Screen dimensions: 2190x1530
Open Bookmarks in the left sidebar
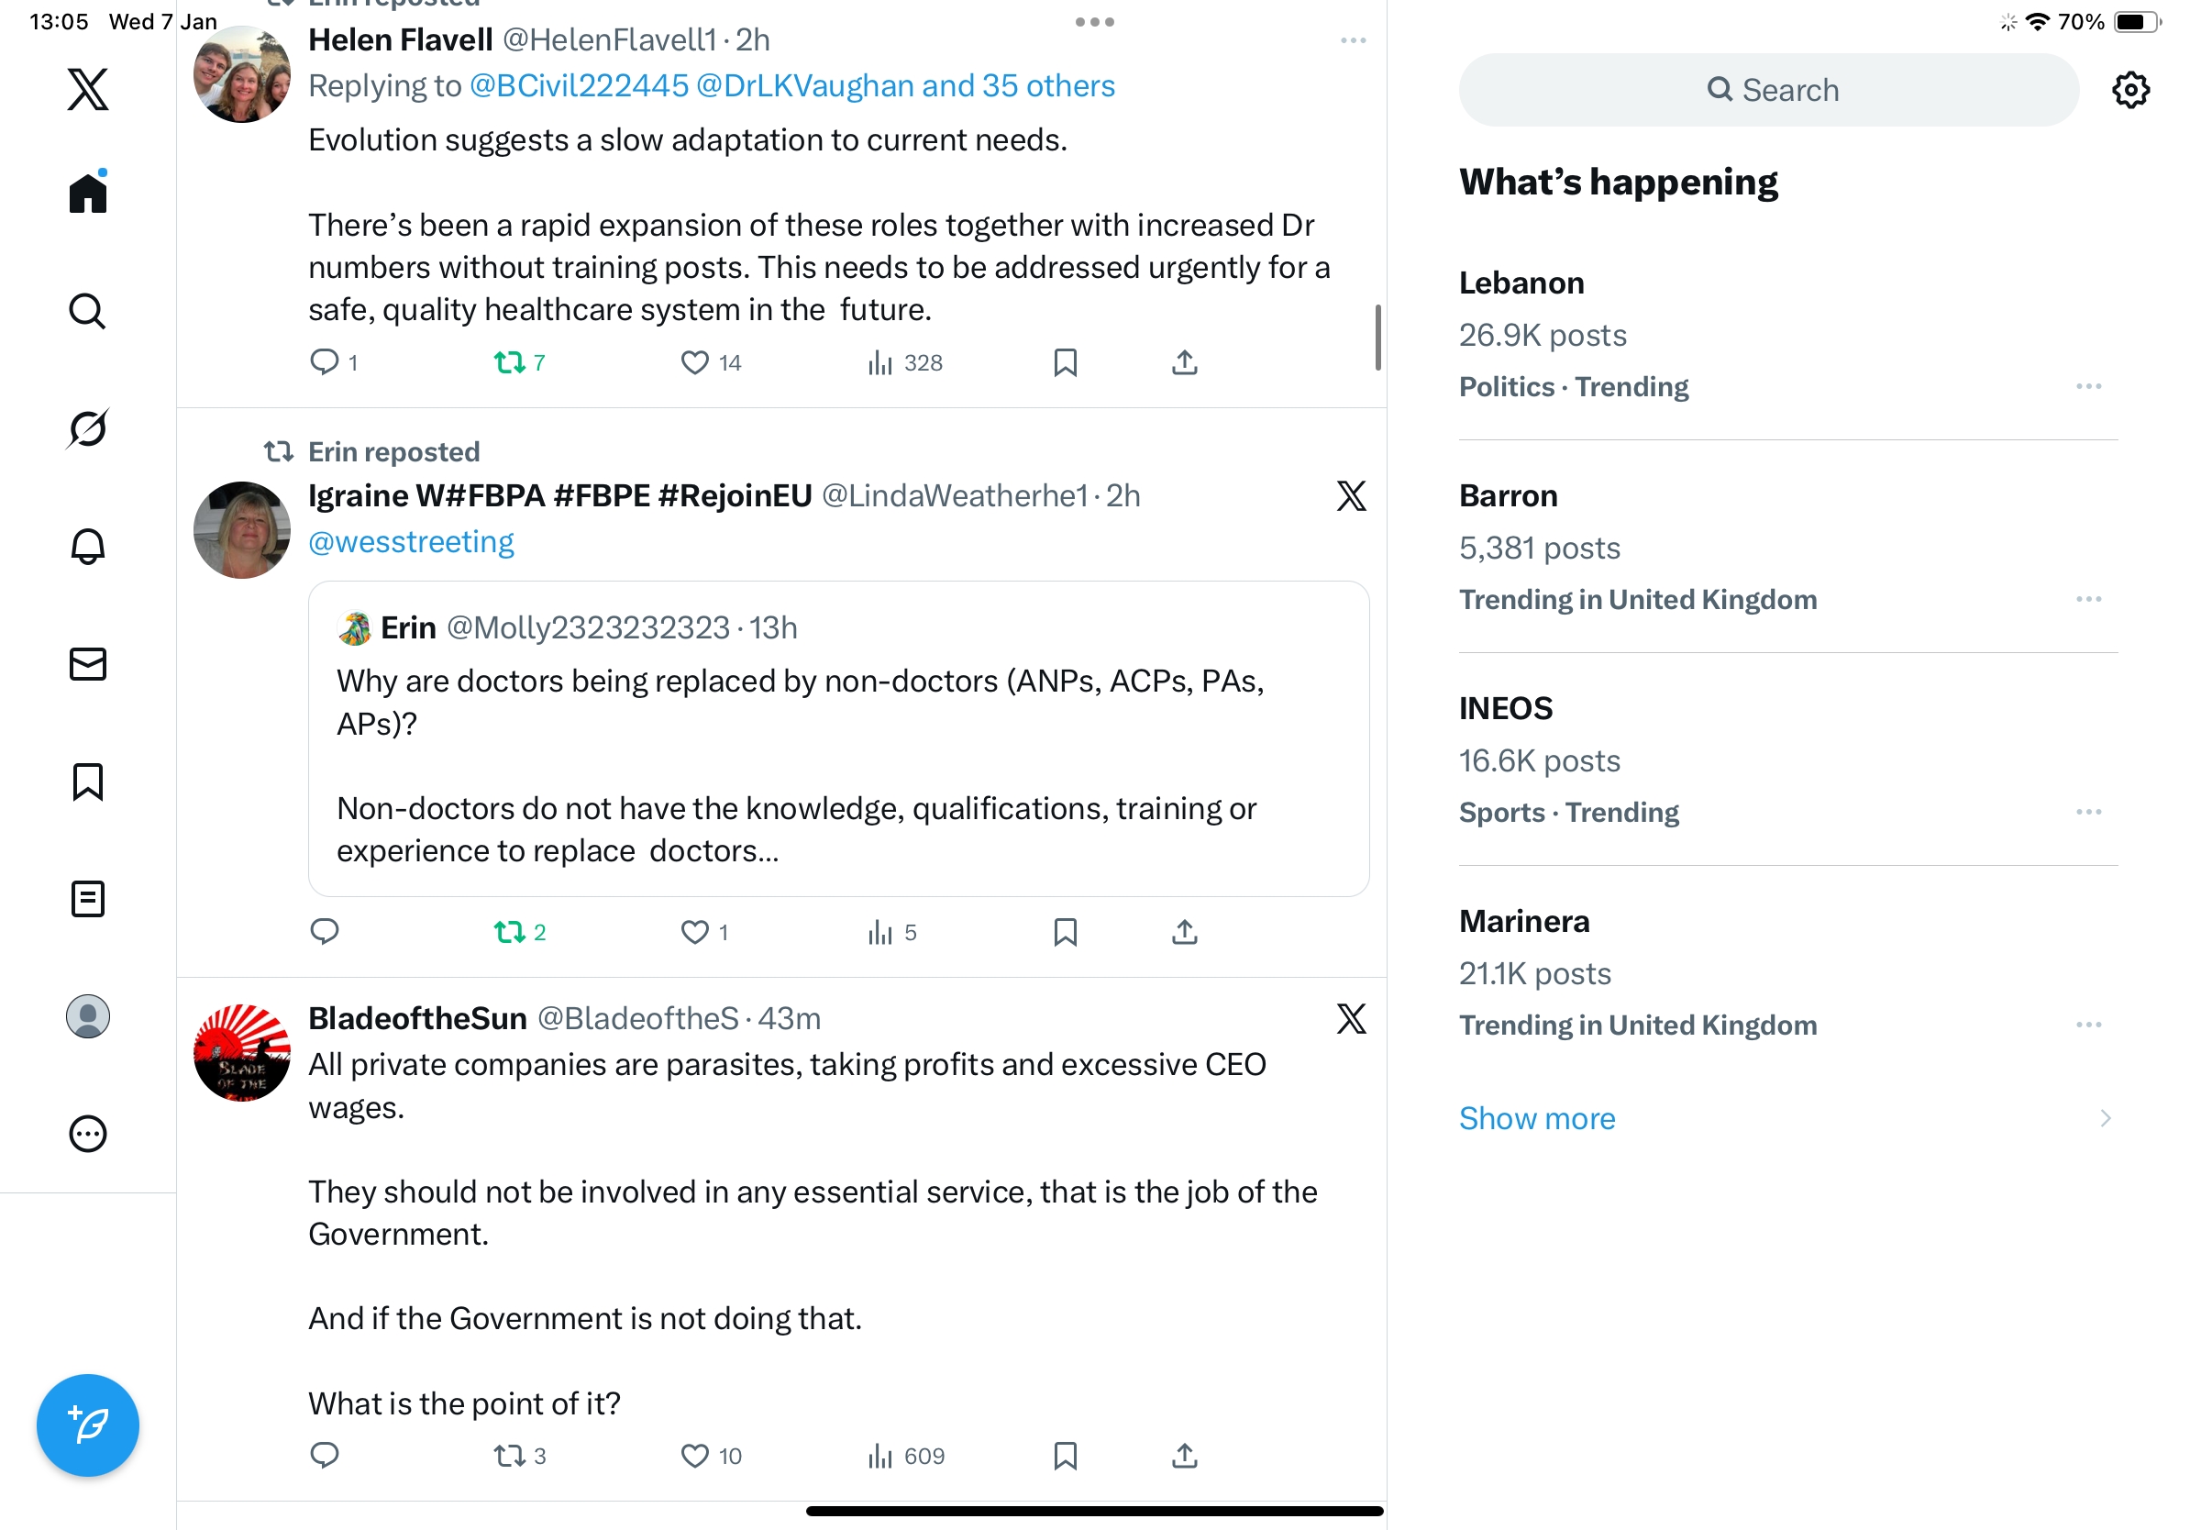88,782
